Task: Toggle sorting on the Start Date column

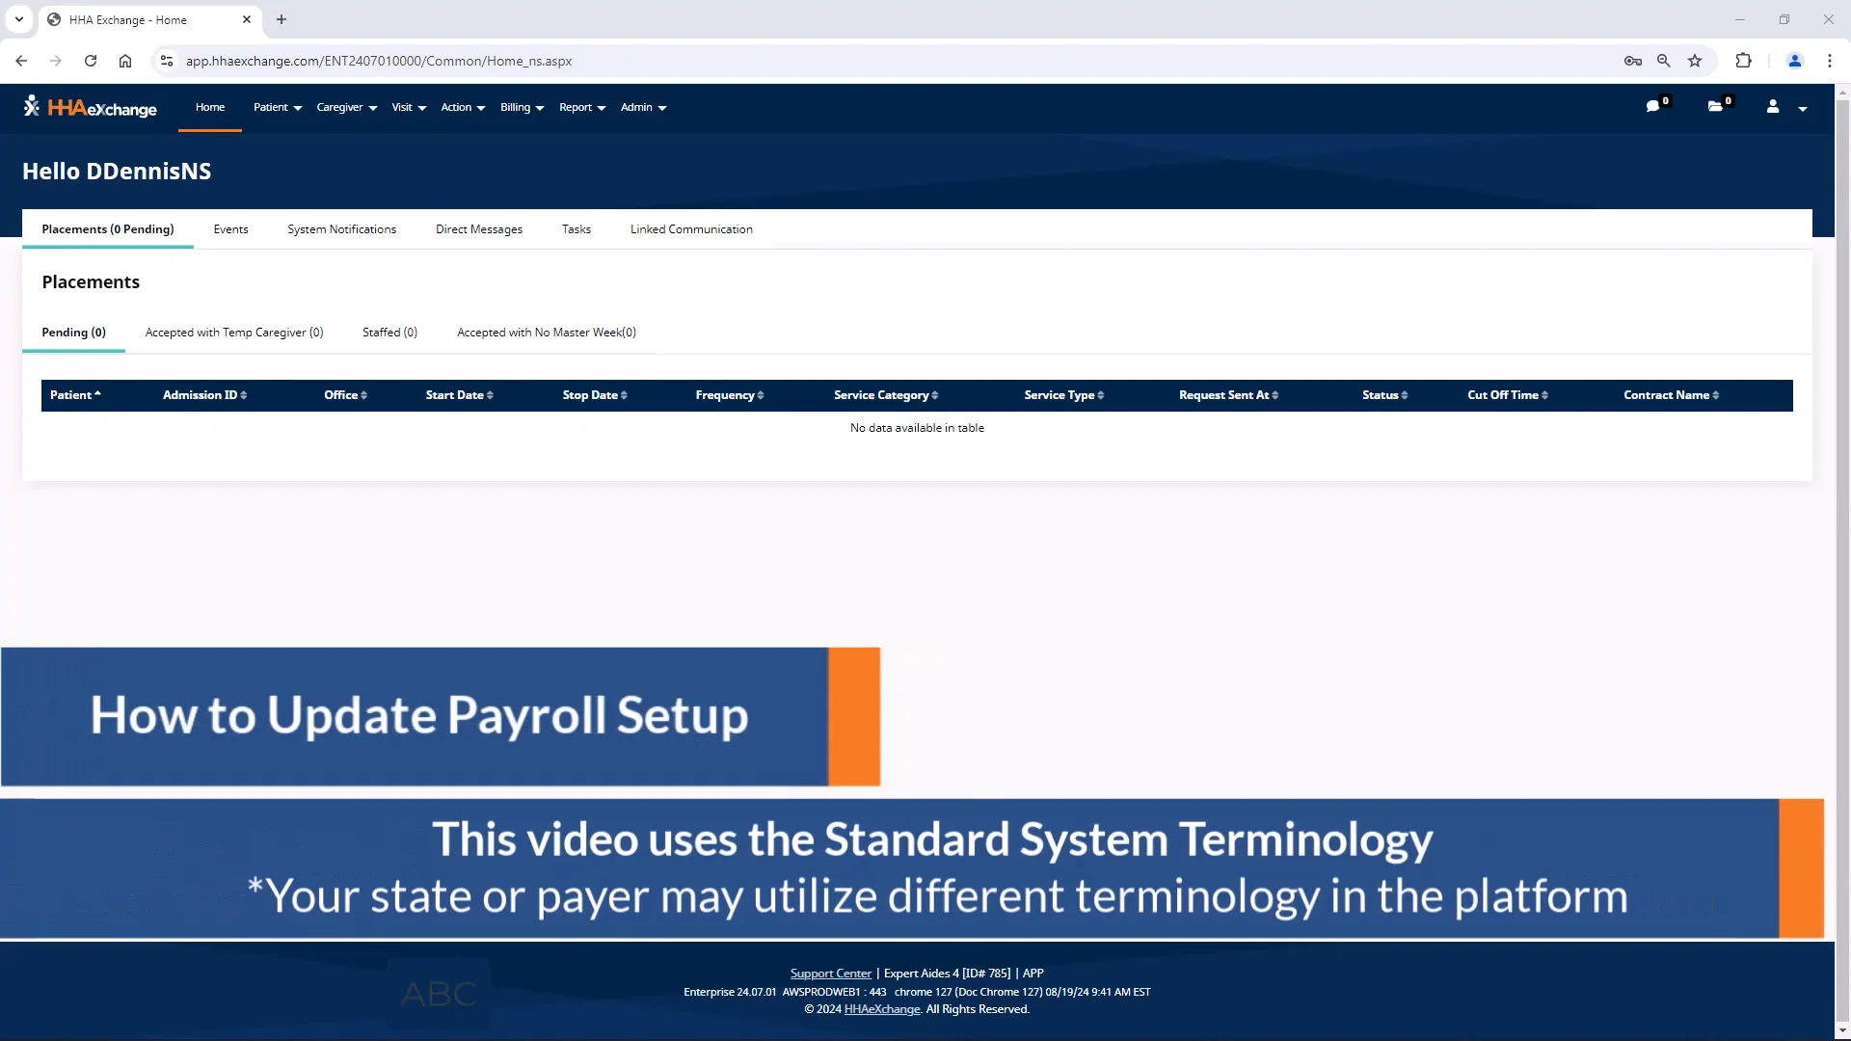Action: pos(459,395)
